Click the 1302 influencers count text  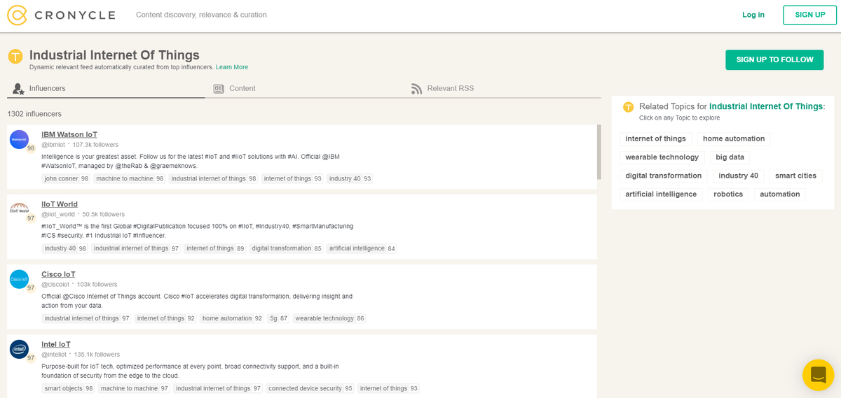pos(34,114)
